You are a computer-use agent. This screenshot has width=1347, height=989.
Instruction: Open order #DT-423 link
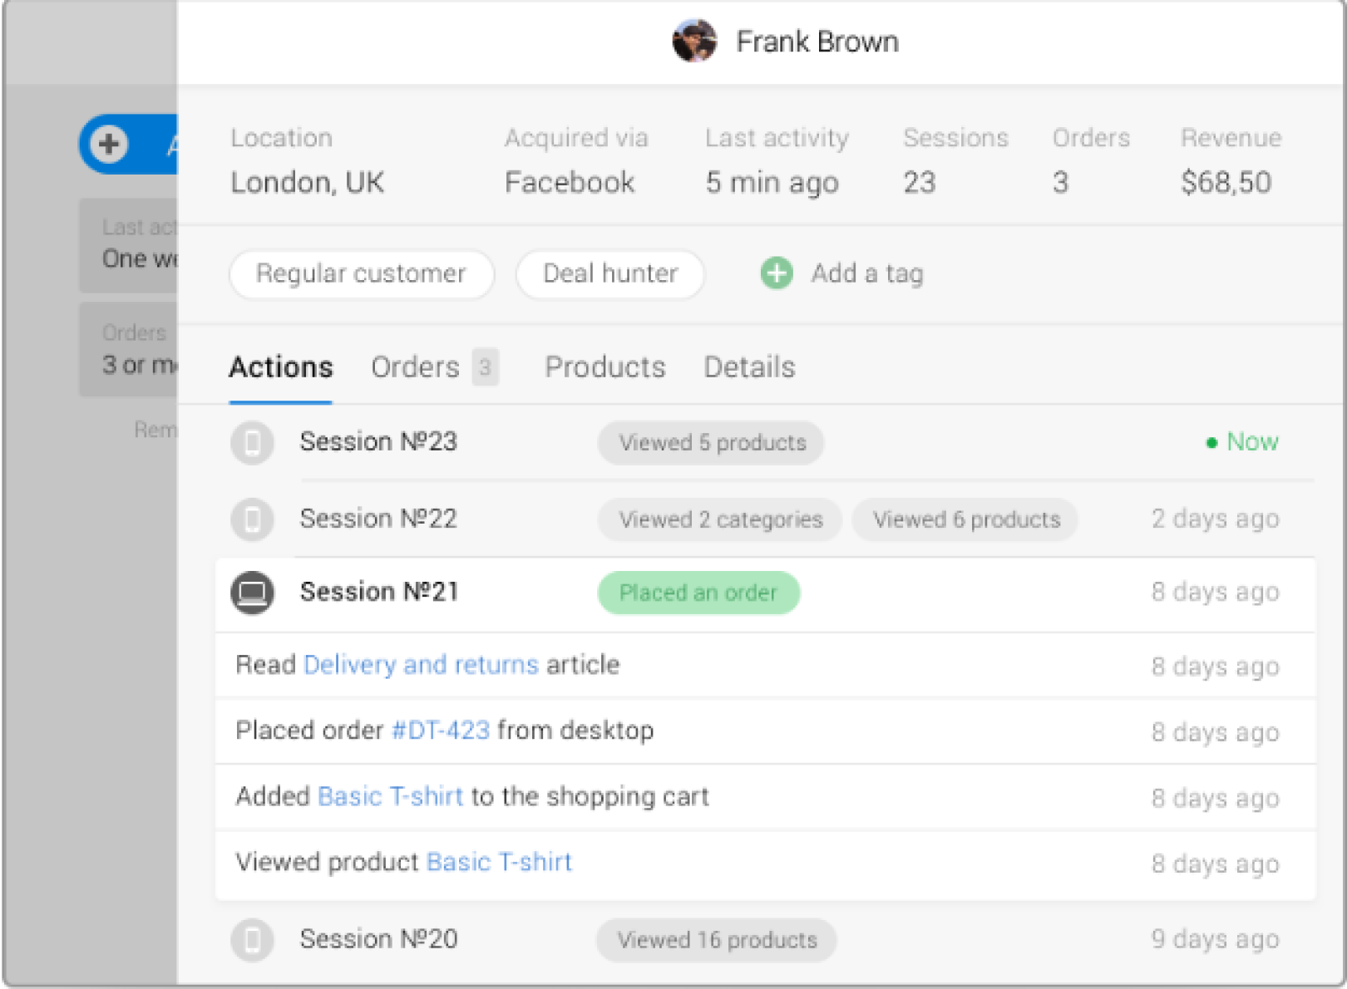tap(441, 731)
